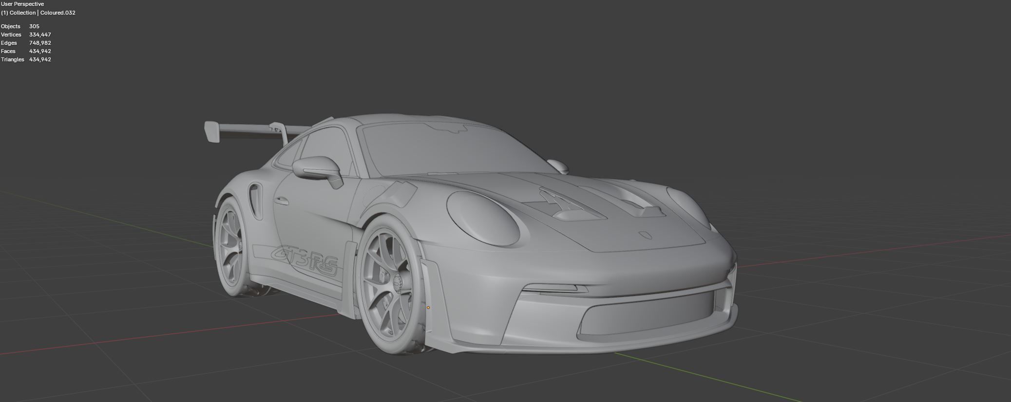The image size is (1011, 402).
Task: Select the driver-side wing mirror
Action: [x=318, y=171]
